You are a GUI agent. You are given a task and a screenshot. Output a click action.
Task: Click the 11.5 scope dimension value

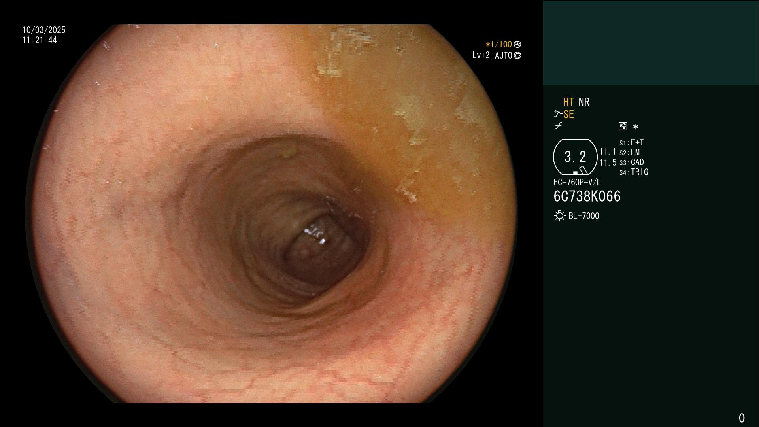pyautogui.click(x=608, y=162)
